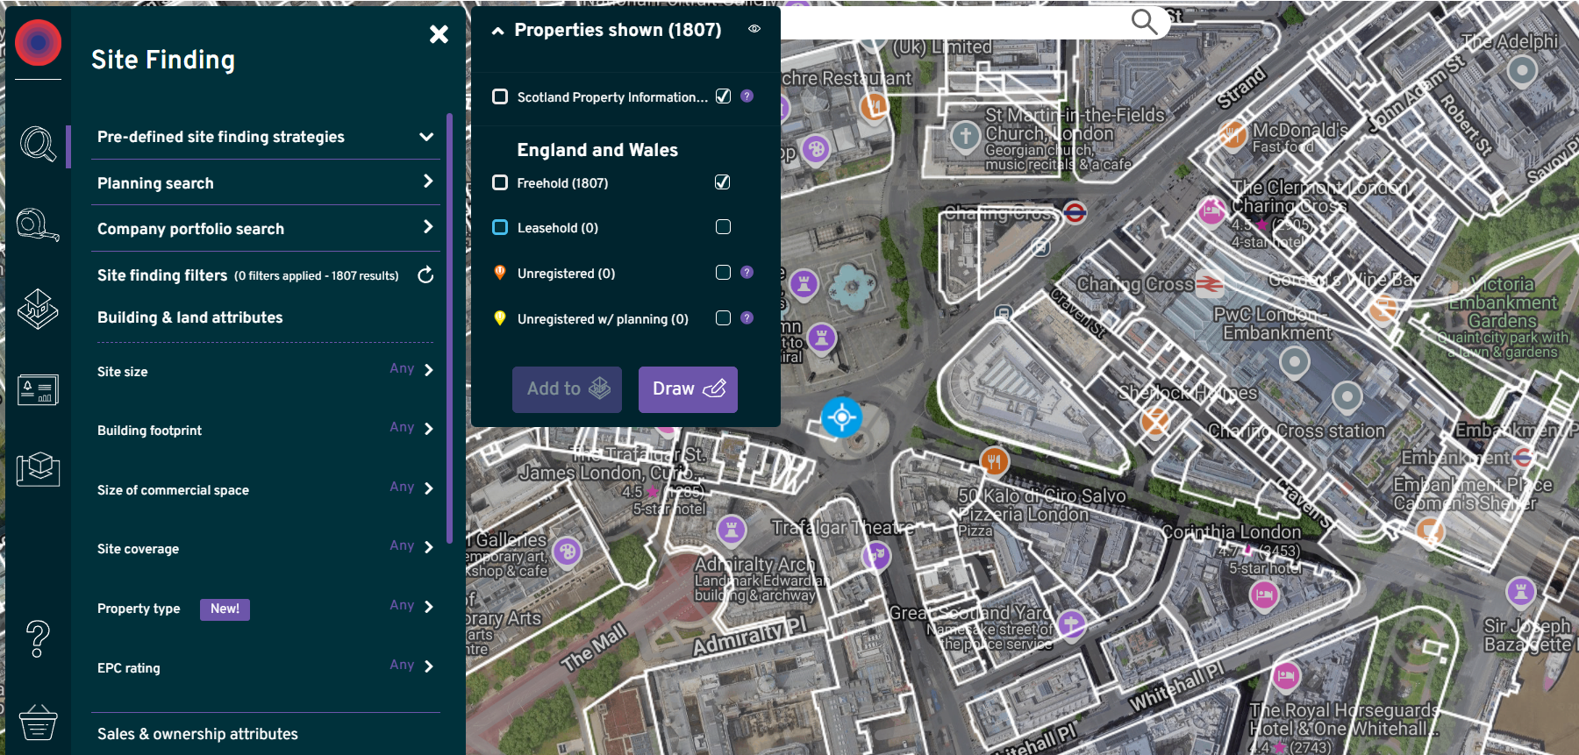Click the Unregistered orange pin swatch
Screen dimensions: 1579x755
pyautogui.click(x=500, y=273)
